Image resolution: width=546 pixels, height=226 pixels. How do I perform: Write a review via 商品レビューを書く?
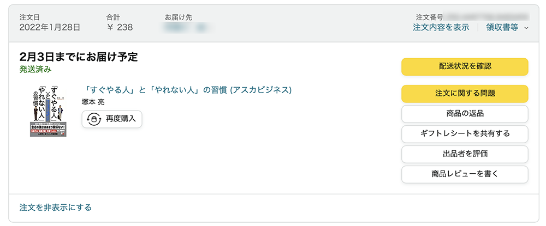click(x=465, y=174)
